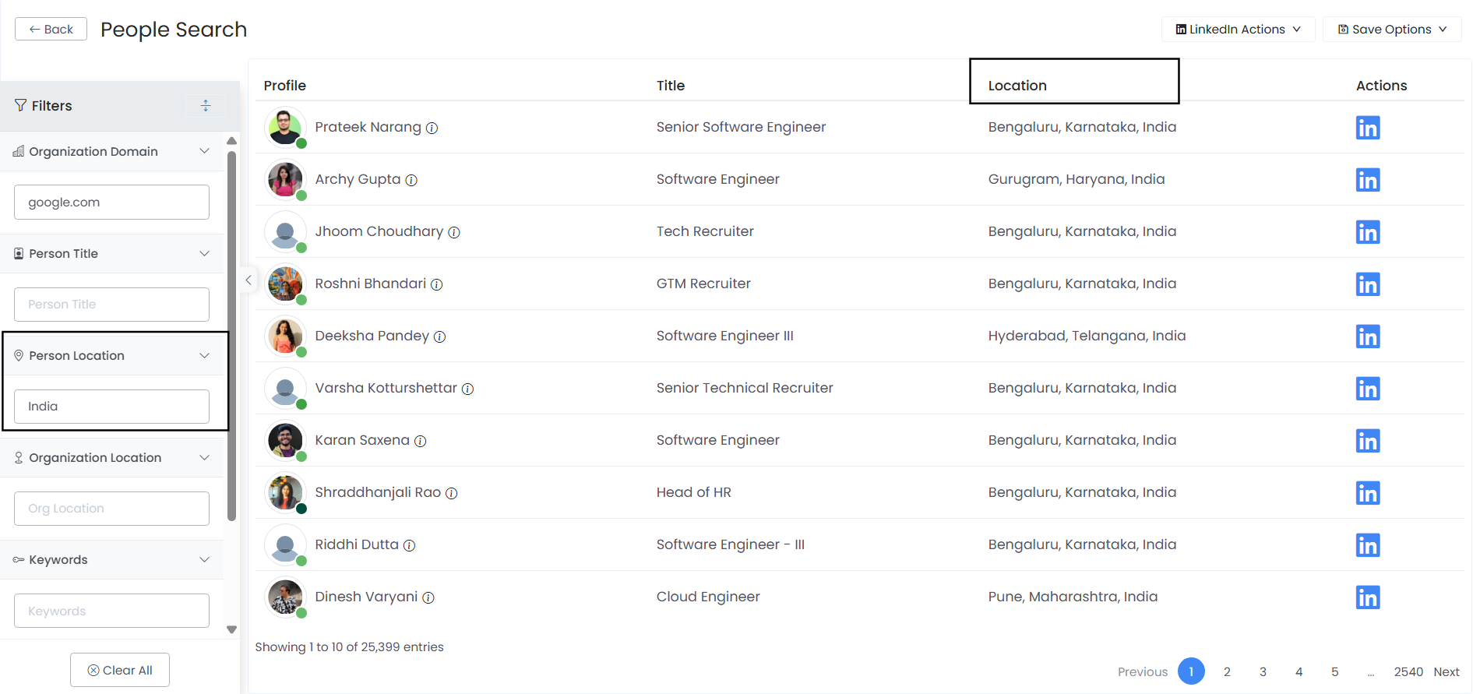Screen dimensions: 1473x694
Task: Click the Clear All button
Action: [120, 670]
